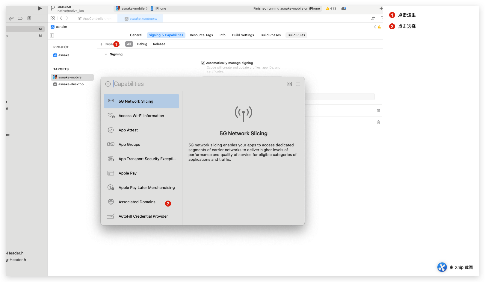Select the All configuration filter
The height and width of the screenshot is (282, 485).
129,44
